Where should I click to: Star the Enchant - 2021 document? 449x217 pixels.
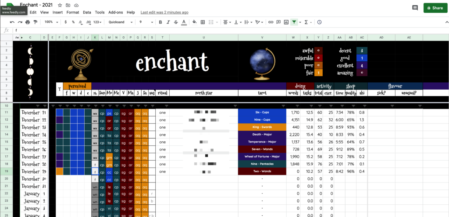coord(60,5)
